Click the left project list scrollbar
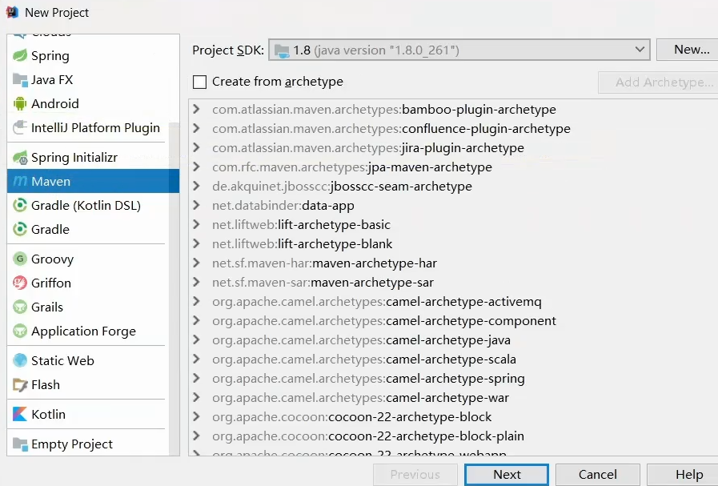Viewport: 718px width, 486px height. (174, 288)
